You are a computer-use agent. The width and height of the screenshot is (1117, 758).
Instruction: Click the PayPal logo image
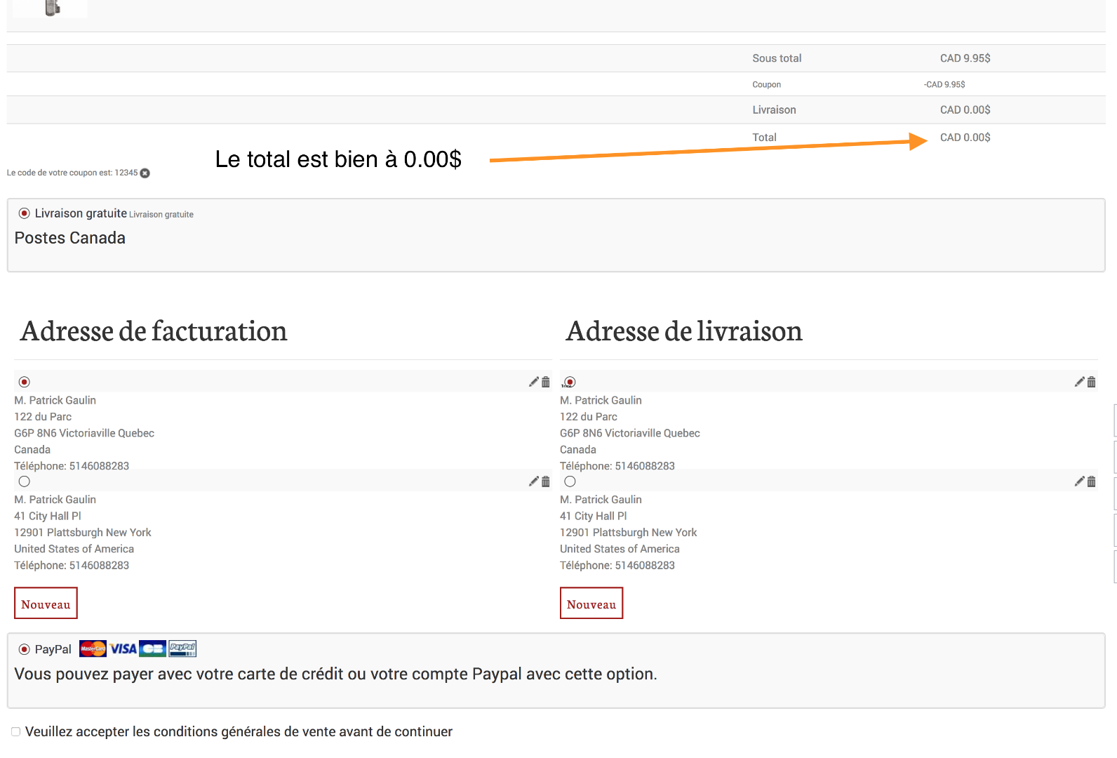click(x=182, y=649)
